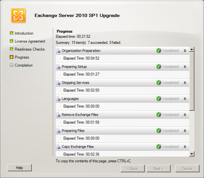Click the scrollbar up arrow

tap(192, 49)
